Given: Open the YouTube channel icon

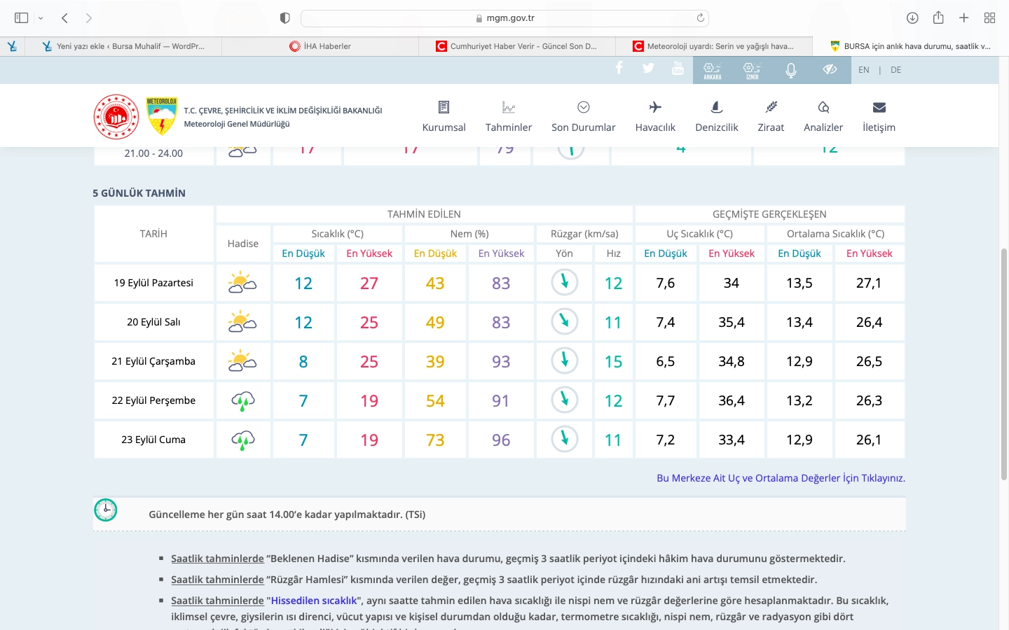Looking at the screenshot, I should point(678,68).
